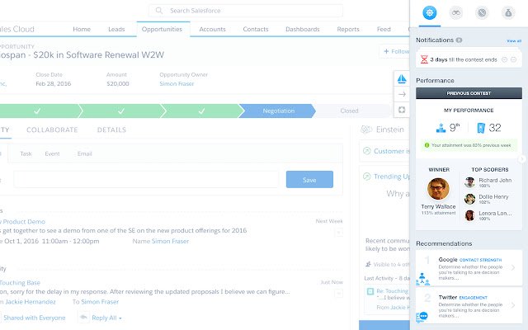Open the Shared with Everyone link
This screenshot has height=330, width=528.
[35, 318]
